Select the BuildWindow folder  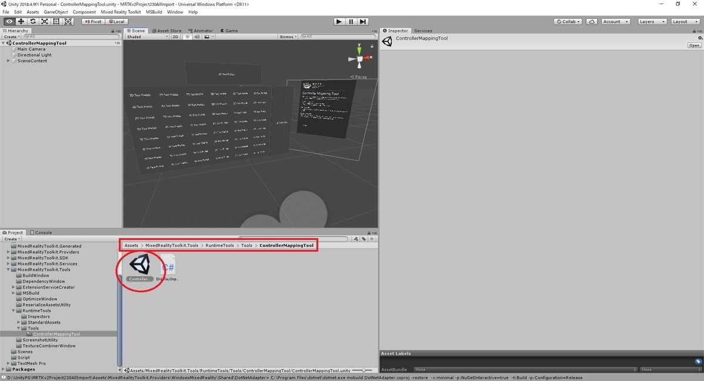pos(36,275)
